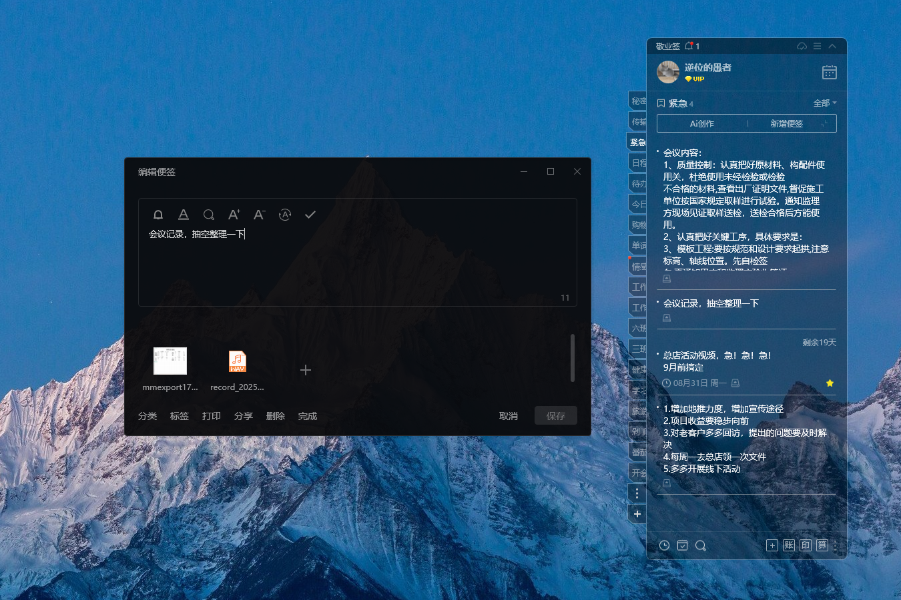Expand the 全部 filter dropdown

click(825, 103)
